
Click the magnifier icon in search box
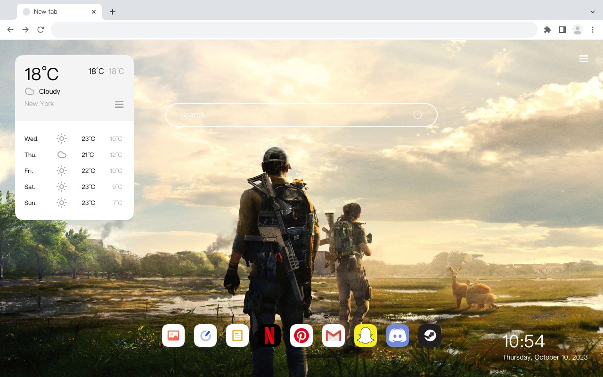click(417, 115)
